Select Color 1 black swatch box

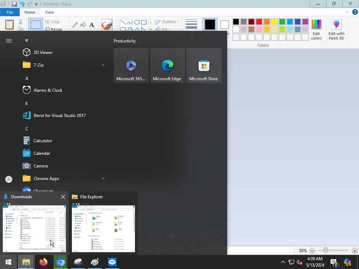point(210,25)
